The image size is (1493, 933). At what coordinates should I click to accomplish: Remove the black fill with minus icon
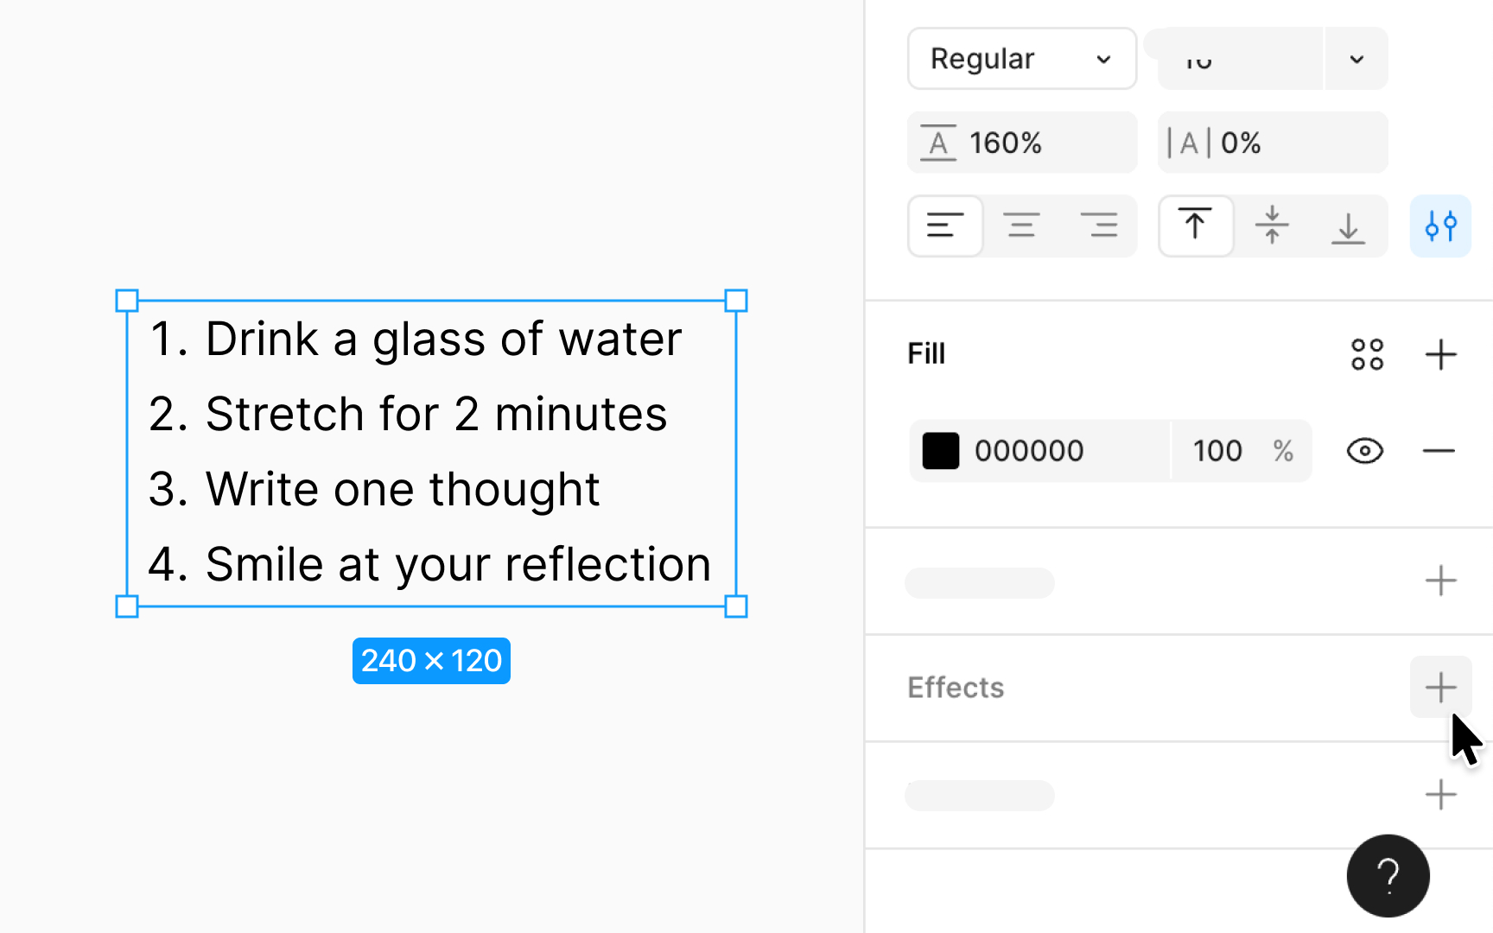pyautogui.click(x=1437, y=450)
